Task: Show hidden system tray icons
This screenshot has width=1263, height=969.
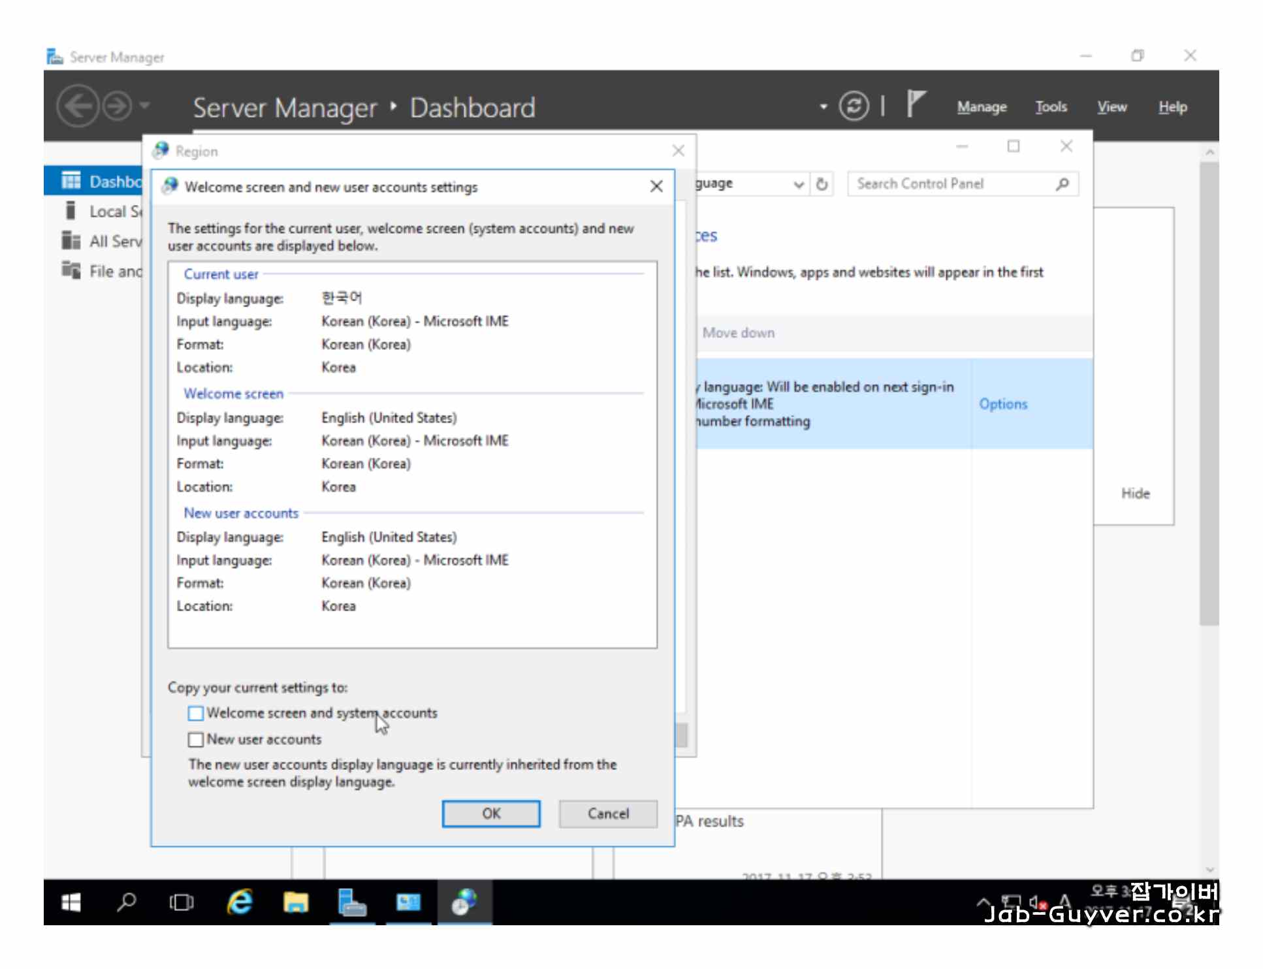Action: pos(983,902)
